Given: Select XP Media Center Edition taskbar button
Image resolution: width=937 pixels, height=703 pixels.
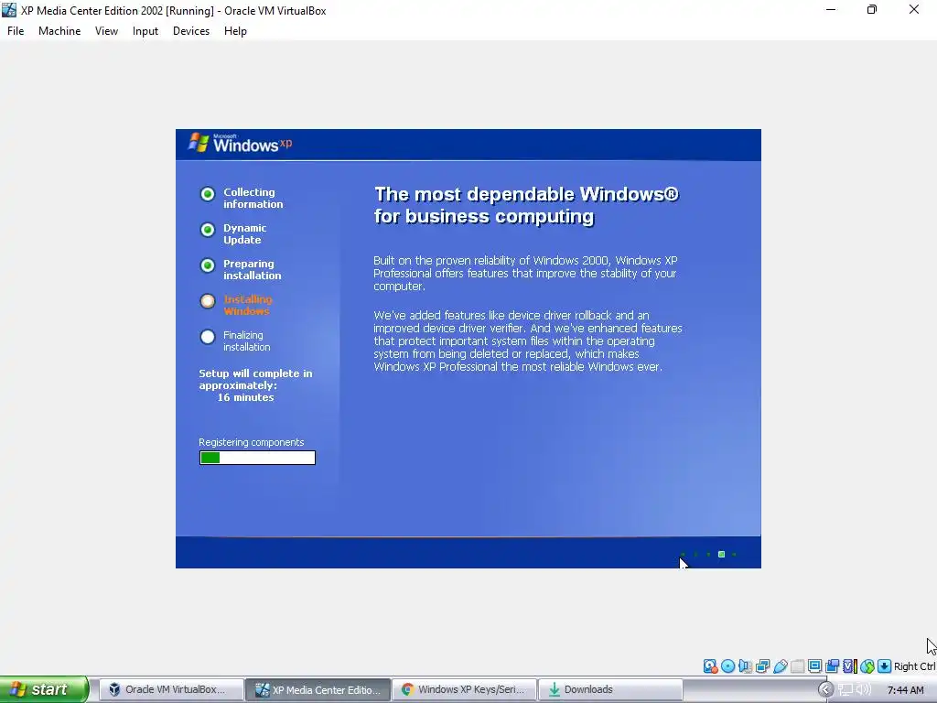Looking at the screenshot, I should (x=318, y=690).
